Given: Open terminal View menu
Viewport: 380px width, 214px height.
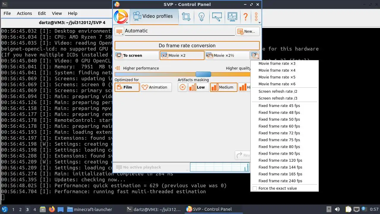Looking at the screenshot, I should coord(57,13).
